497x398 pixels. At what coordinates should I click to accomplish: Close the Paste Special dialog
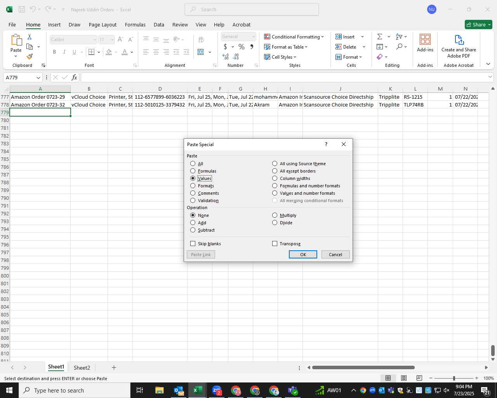click(344, 144)
